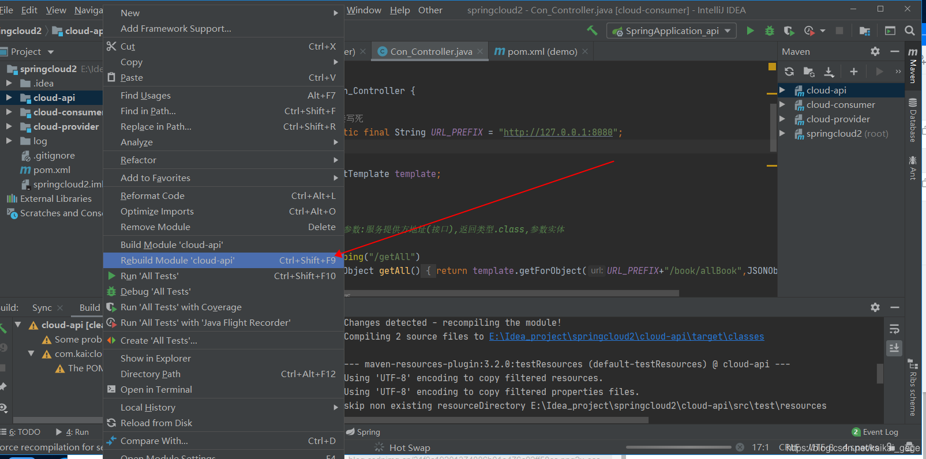Expand cloud-consumer in Maven panel

[x=782, y=104]
